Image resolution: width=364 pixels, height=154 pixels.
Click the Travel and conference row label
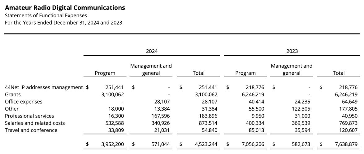click(x=31, y=130)
